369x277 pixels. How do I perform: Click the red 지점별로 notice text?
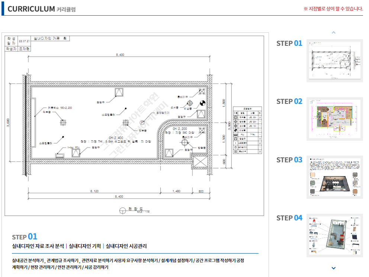333,9
